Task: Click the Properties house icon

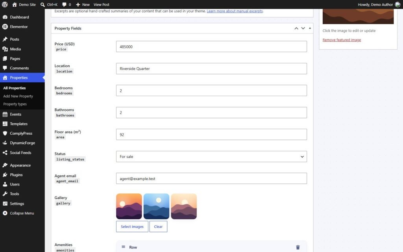Action: click(5, 78)
